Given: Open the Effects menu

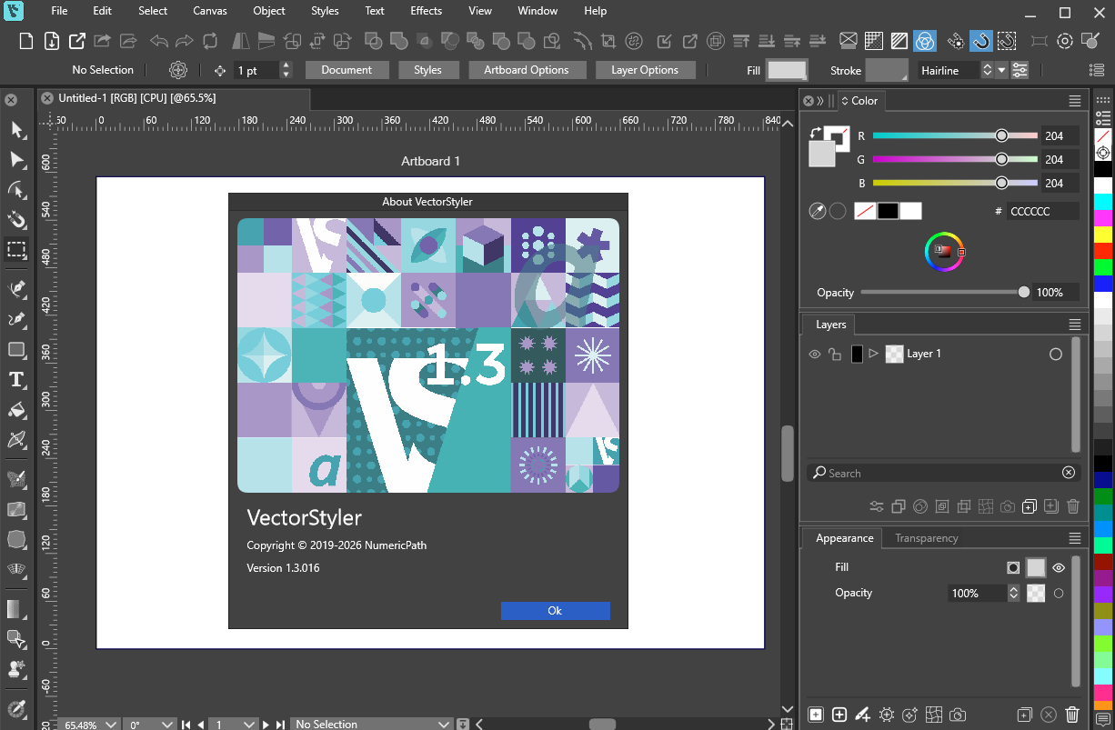Looking at the screenshot, I should 426,11.
